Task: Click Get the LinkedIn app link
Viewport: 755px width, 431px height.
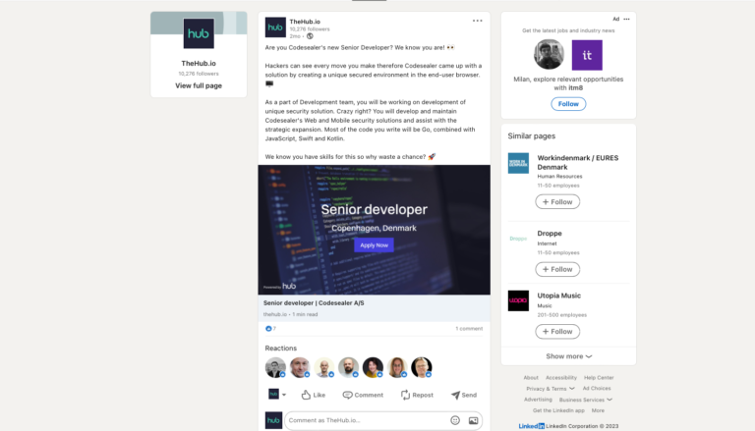Action: pos(558,410)
